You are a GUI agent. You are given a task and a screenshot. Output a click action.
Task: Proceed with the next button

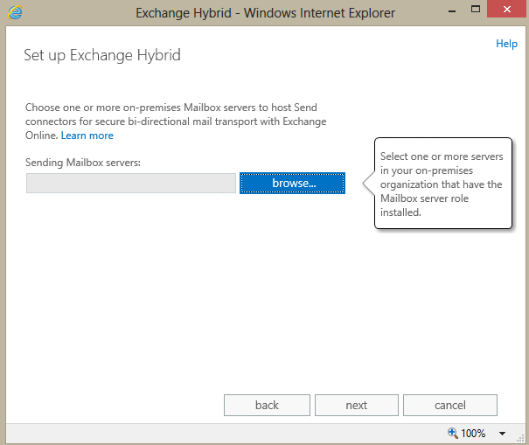coord(357,405)
